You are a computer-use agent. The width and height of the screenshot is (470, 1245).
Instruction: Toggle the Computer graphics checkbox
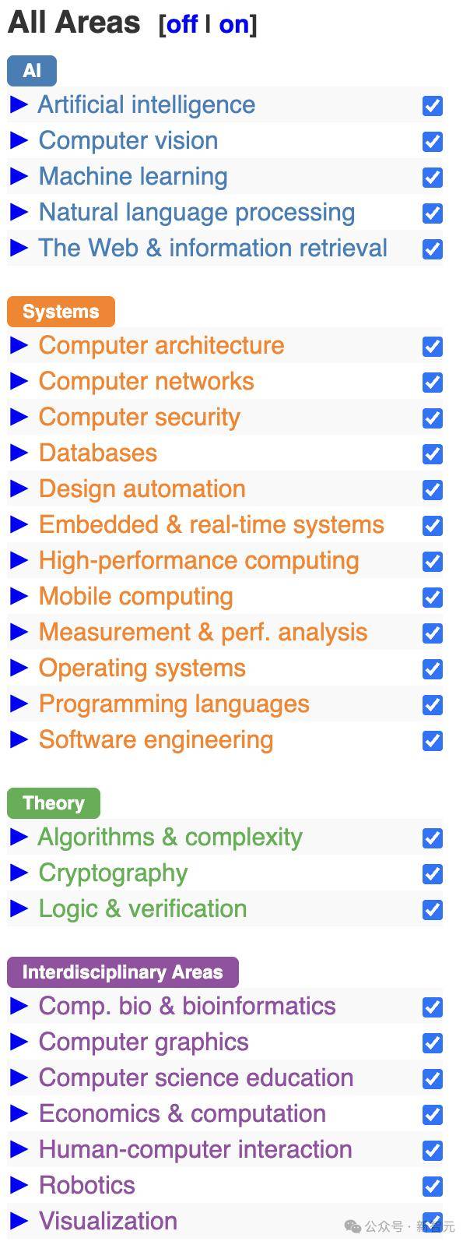pos(433,1042)
